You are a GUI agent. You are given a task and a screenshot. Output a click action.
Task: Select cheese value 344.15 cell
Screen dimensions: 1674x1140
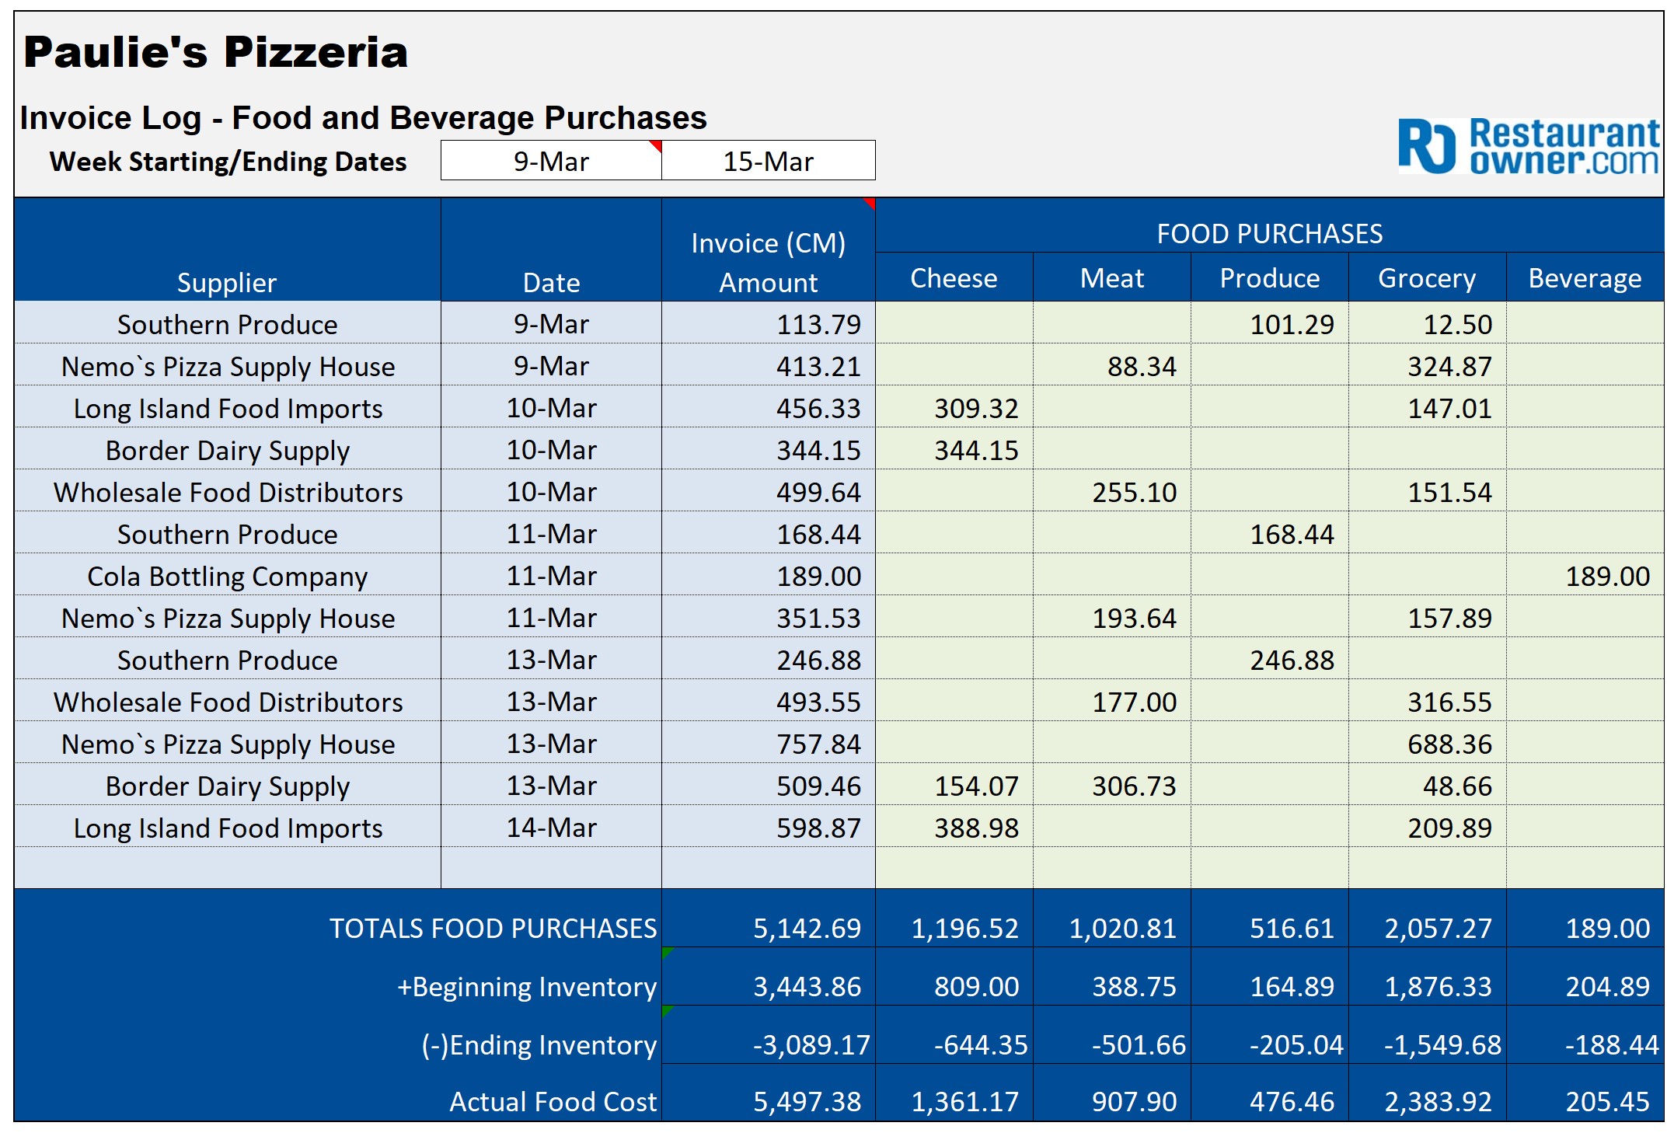(x=954, y=449)
